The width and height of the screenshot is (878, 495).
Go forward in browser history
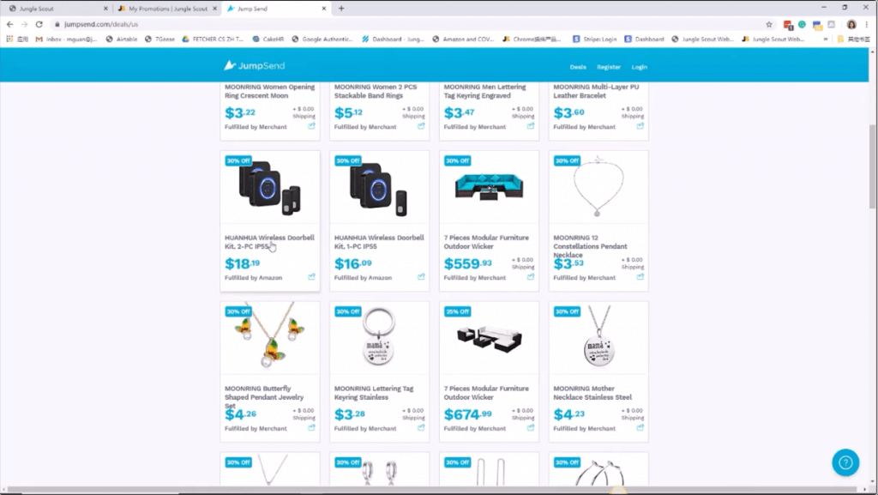pyautogui.click(x=24, y=24)
